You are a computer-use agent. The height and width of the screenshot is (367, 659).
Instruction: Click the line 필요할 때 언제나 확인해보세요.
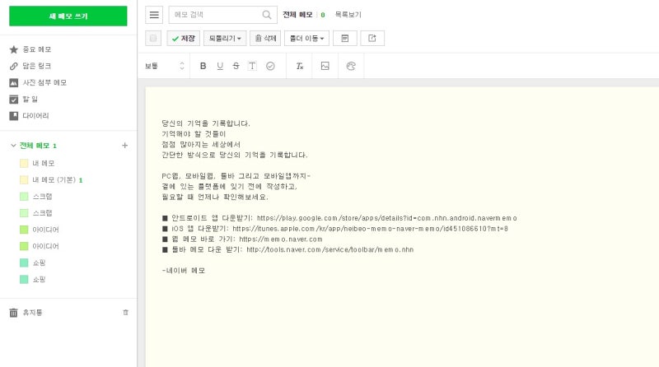pyautogui.click(x=215, y=197)
